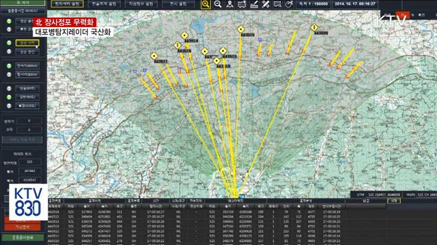
Task: Click the crossed tools icon in toolbar
Action: pos(266,4)
